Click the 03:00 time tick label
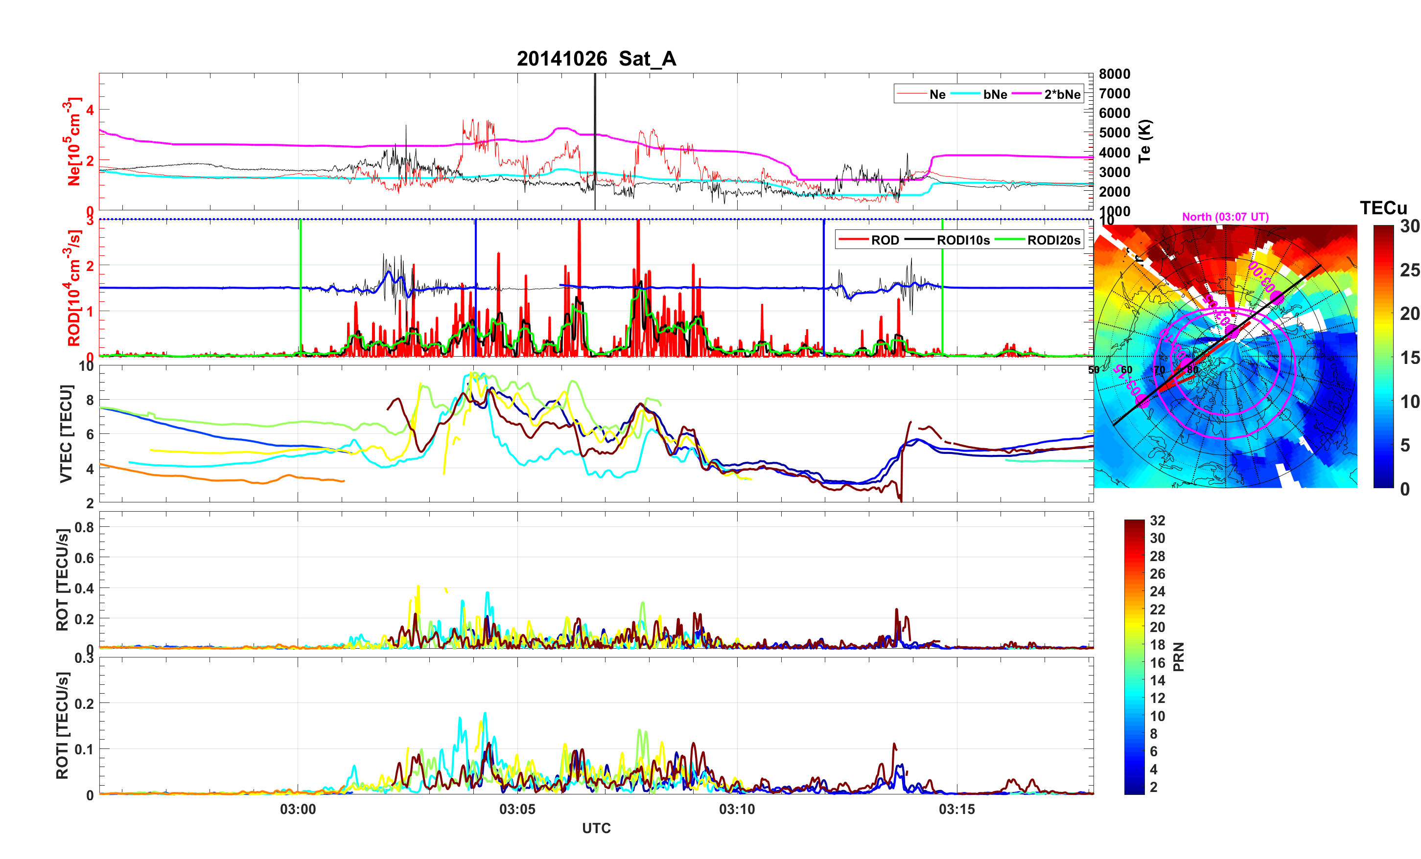Viewport: 1421px width, 859px height. [298, 810]
